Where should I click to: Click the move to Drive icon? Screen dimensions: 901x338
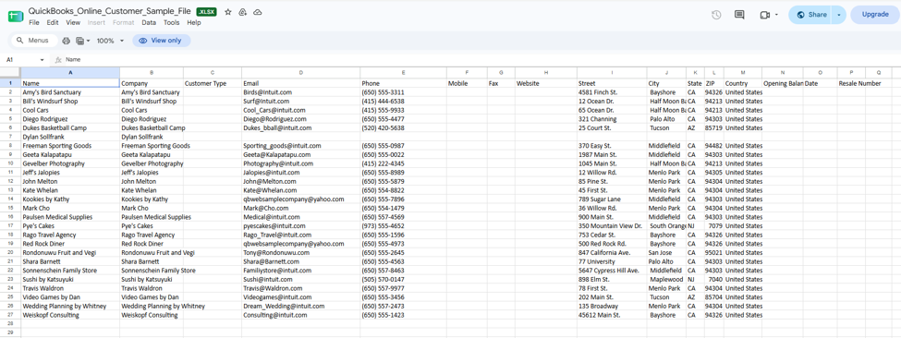point(242,12)
